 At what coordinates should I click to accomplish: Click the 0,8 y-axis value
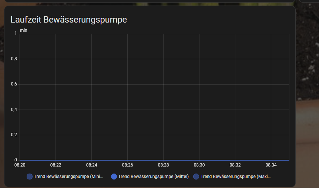pos(14,59)
